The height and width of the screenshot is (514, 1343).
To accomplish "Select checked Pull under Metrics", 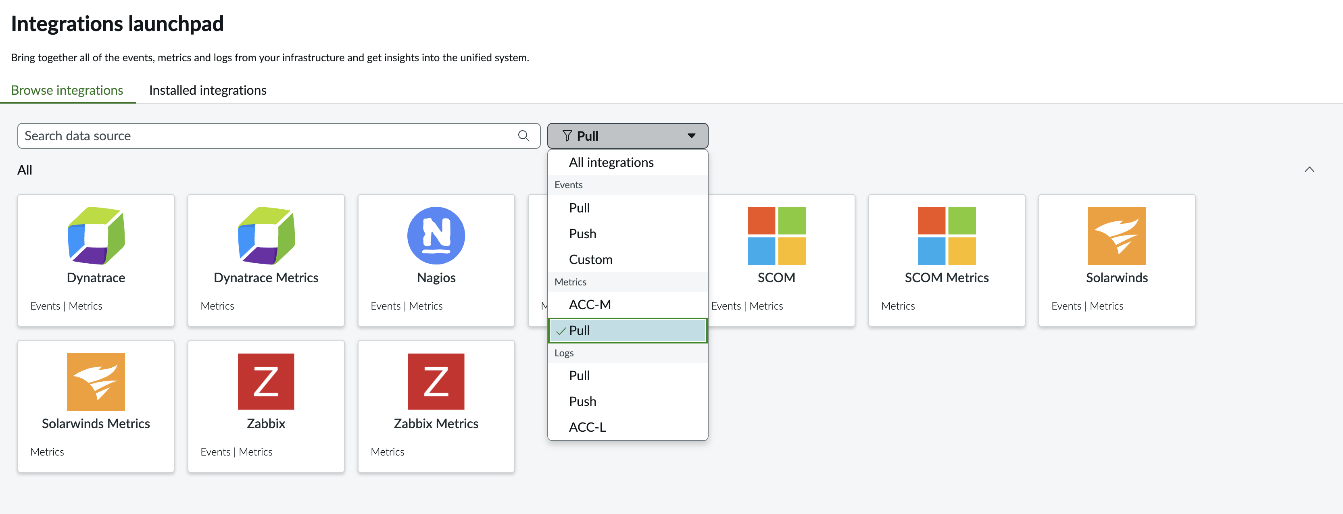I will pos(628,331).
